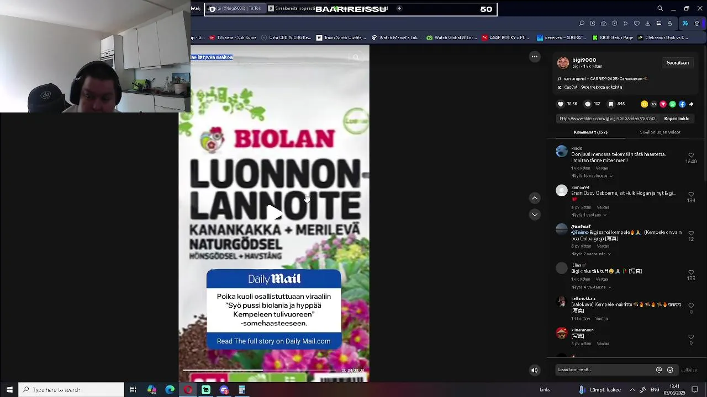
Task: Play the TikTok video
Action: tap(274, 213)
